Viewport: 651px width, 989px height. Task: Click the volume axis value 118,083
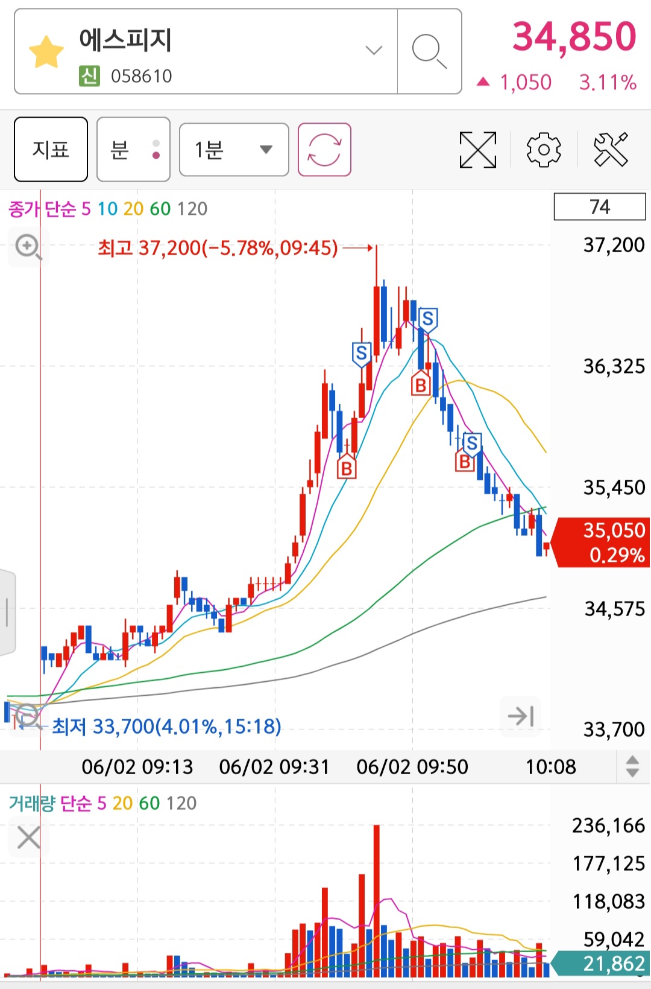point(608,902)
